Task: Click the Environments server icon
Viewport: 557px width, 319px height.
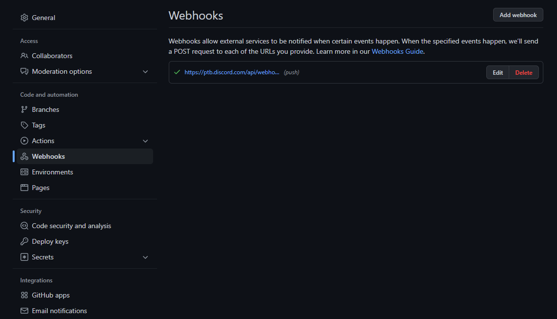Action: point(24,172)
